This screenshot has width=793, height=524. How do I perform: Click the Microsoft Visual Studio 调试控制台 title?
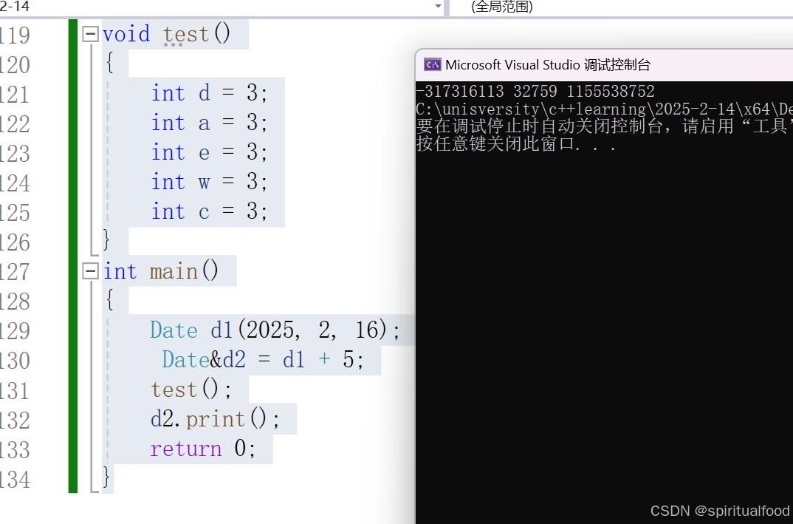548,65
